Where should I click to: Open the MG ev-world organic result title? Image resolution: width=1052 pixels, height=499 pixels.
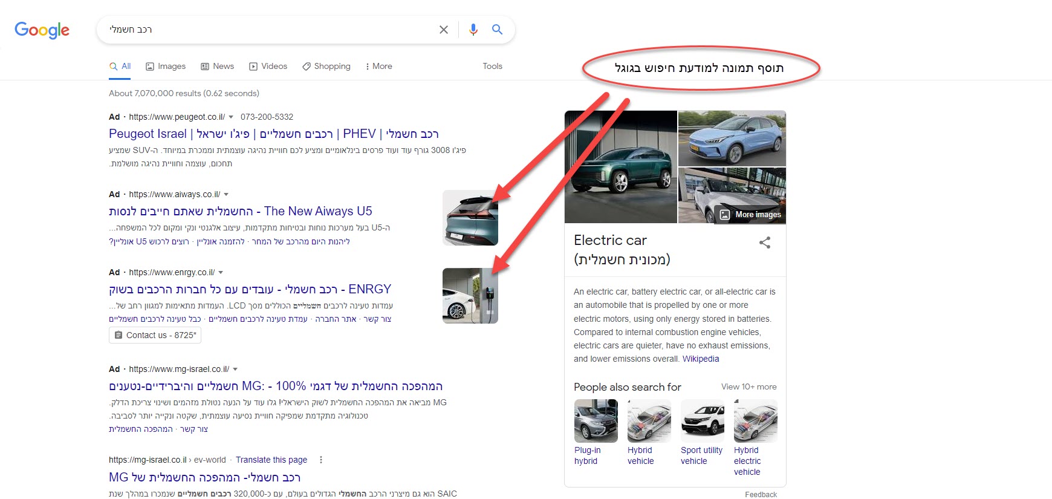coord(204,477)
